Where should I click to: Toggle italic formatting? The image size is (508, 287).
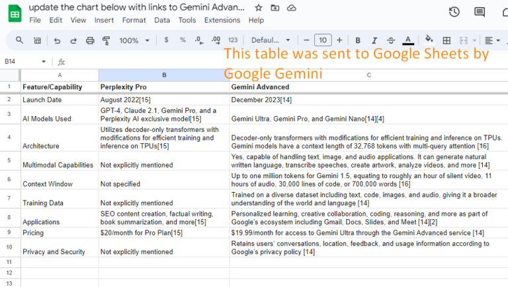374,40
